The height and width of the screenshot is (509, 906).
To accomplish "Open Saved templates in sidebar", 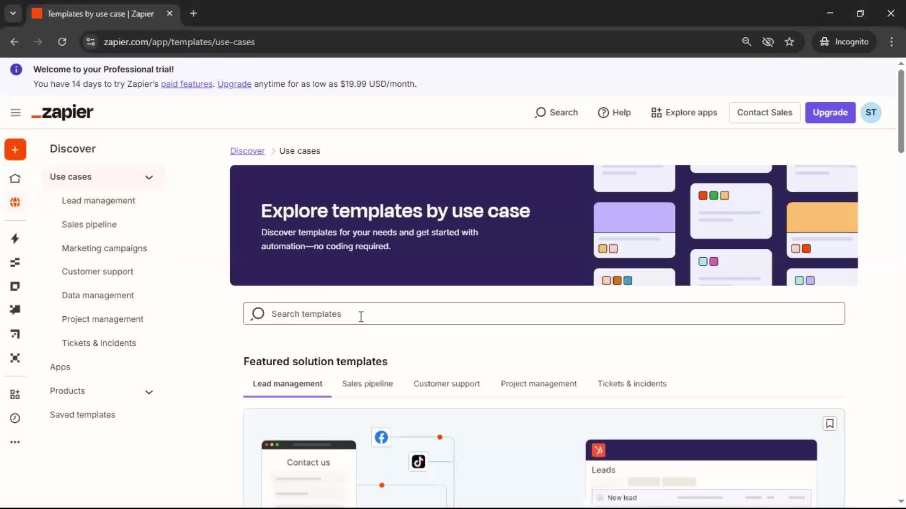I will pos(83,415).
